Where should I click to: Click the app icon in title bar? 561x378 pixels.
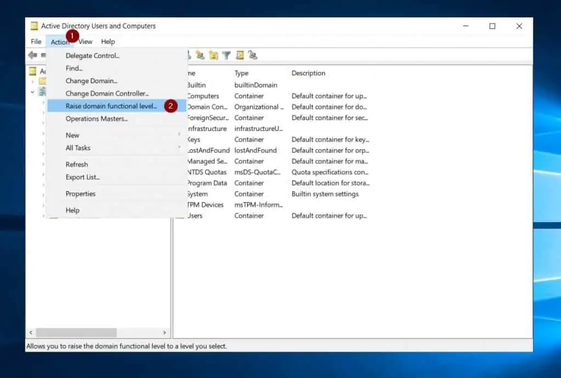34,26
